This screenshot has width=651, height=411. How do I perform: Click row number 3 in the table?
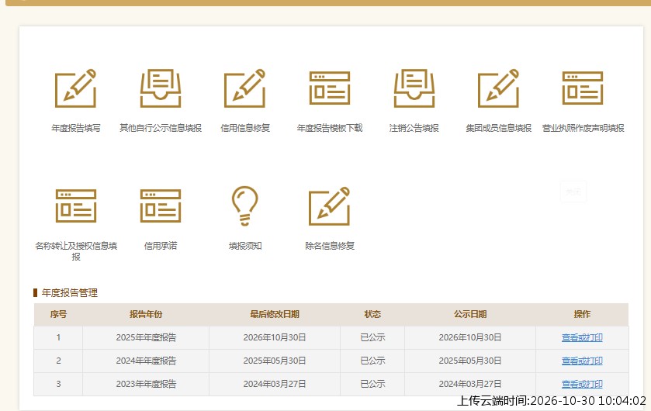(58, 384)
